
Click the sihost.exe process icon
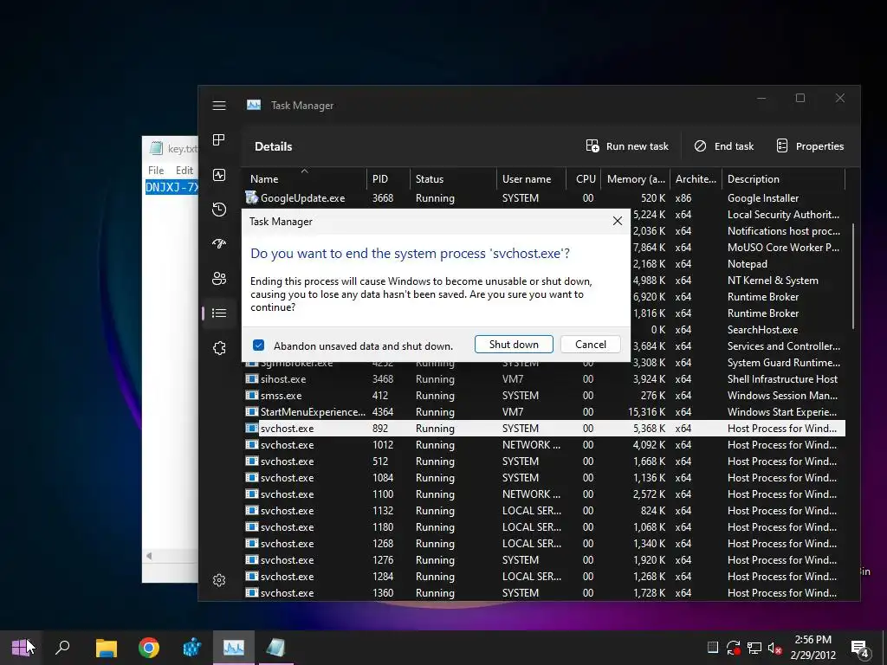click(x=252, y=379)
